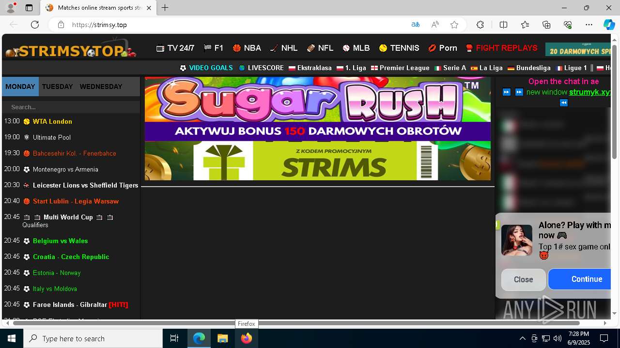
Task: Open Belgium vs Wales match
Action: tap(60, 241)
